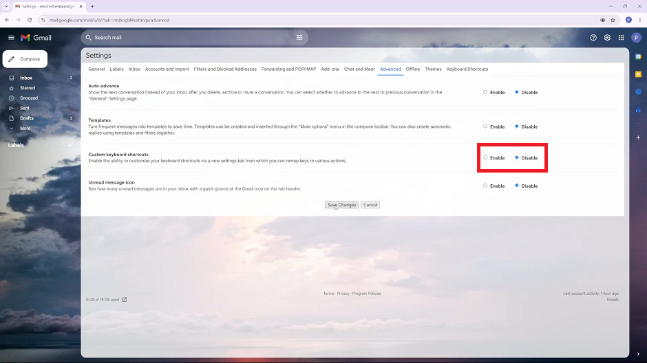This screenshot has width=647, height=363.
Task: Open the Terms link
Action: point(328,294)
